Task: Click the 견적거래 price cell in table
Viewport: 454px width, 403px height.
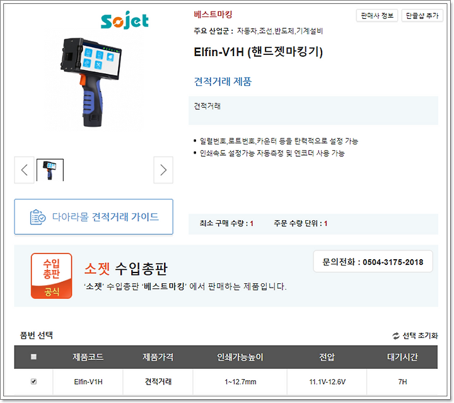Action: [x=158, y=382]
